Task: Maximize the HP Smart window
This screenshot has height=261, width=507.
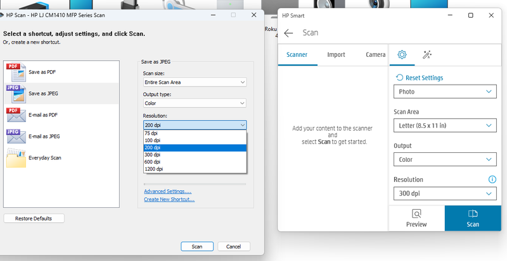Action: (471, 15)
